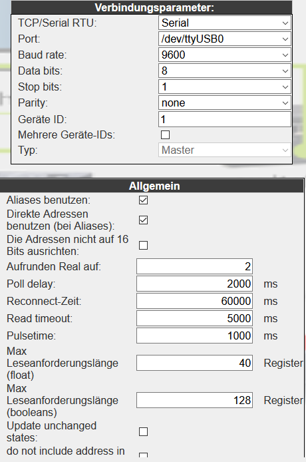Click the Update unchanged states label
Screen dimensions: 306x462
[51, 431]
